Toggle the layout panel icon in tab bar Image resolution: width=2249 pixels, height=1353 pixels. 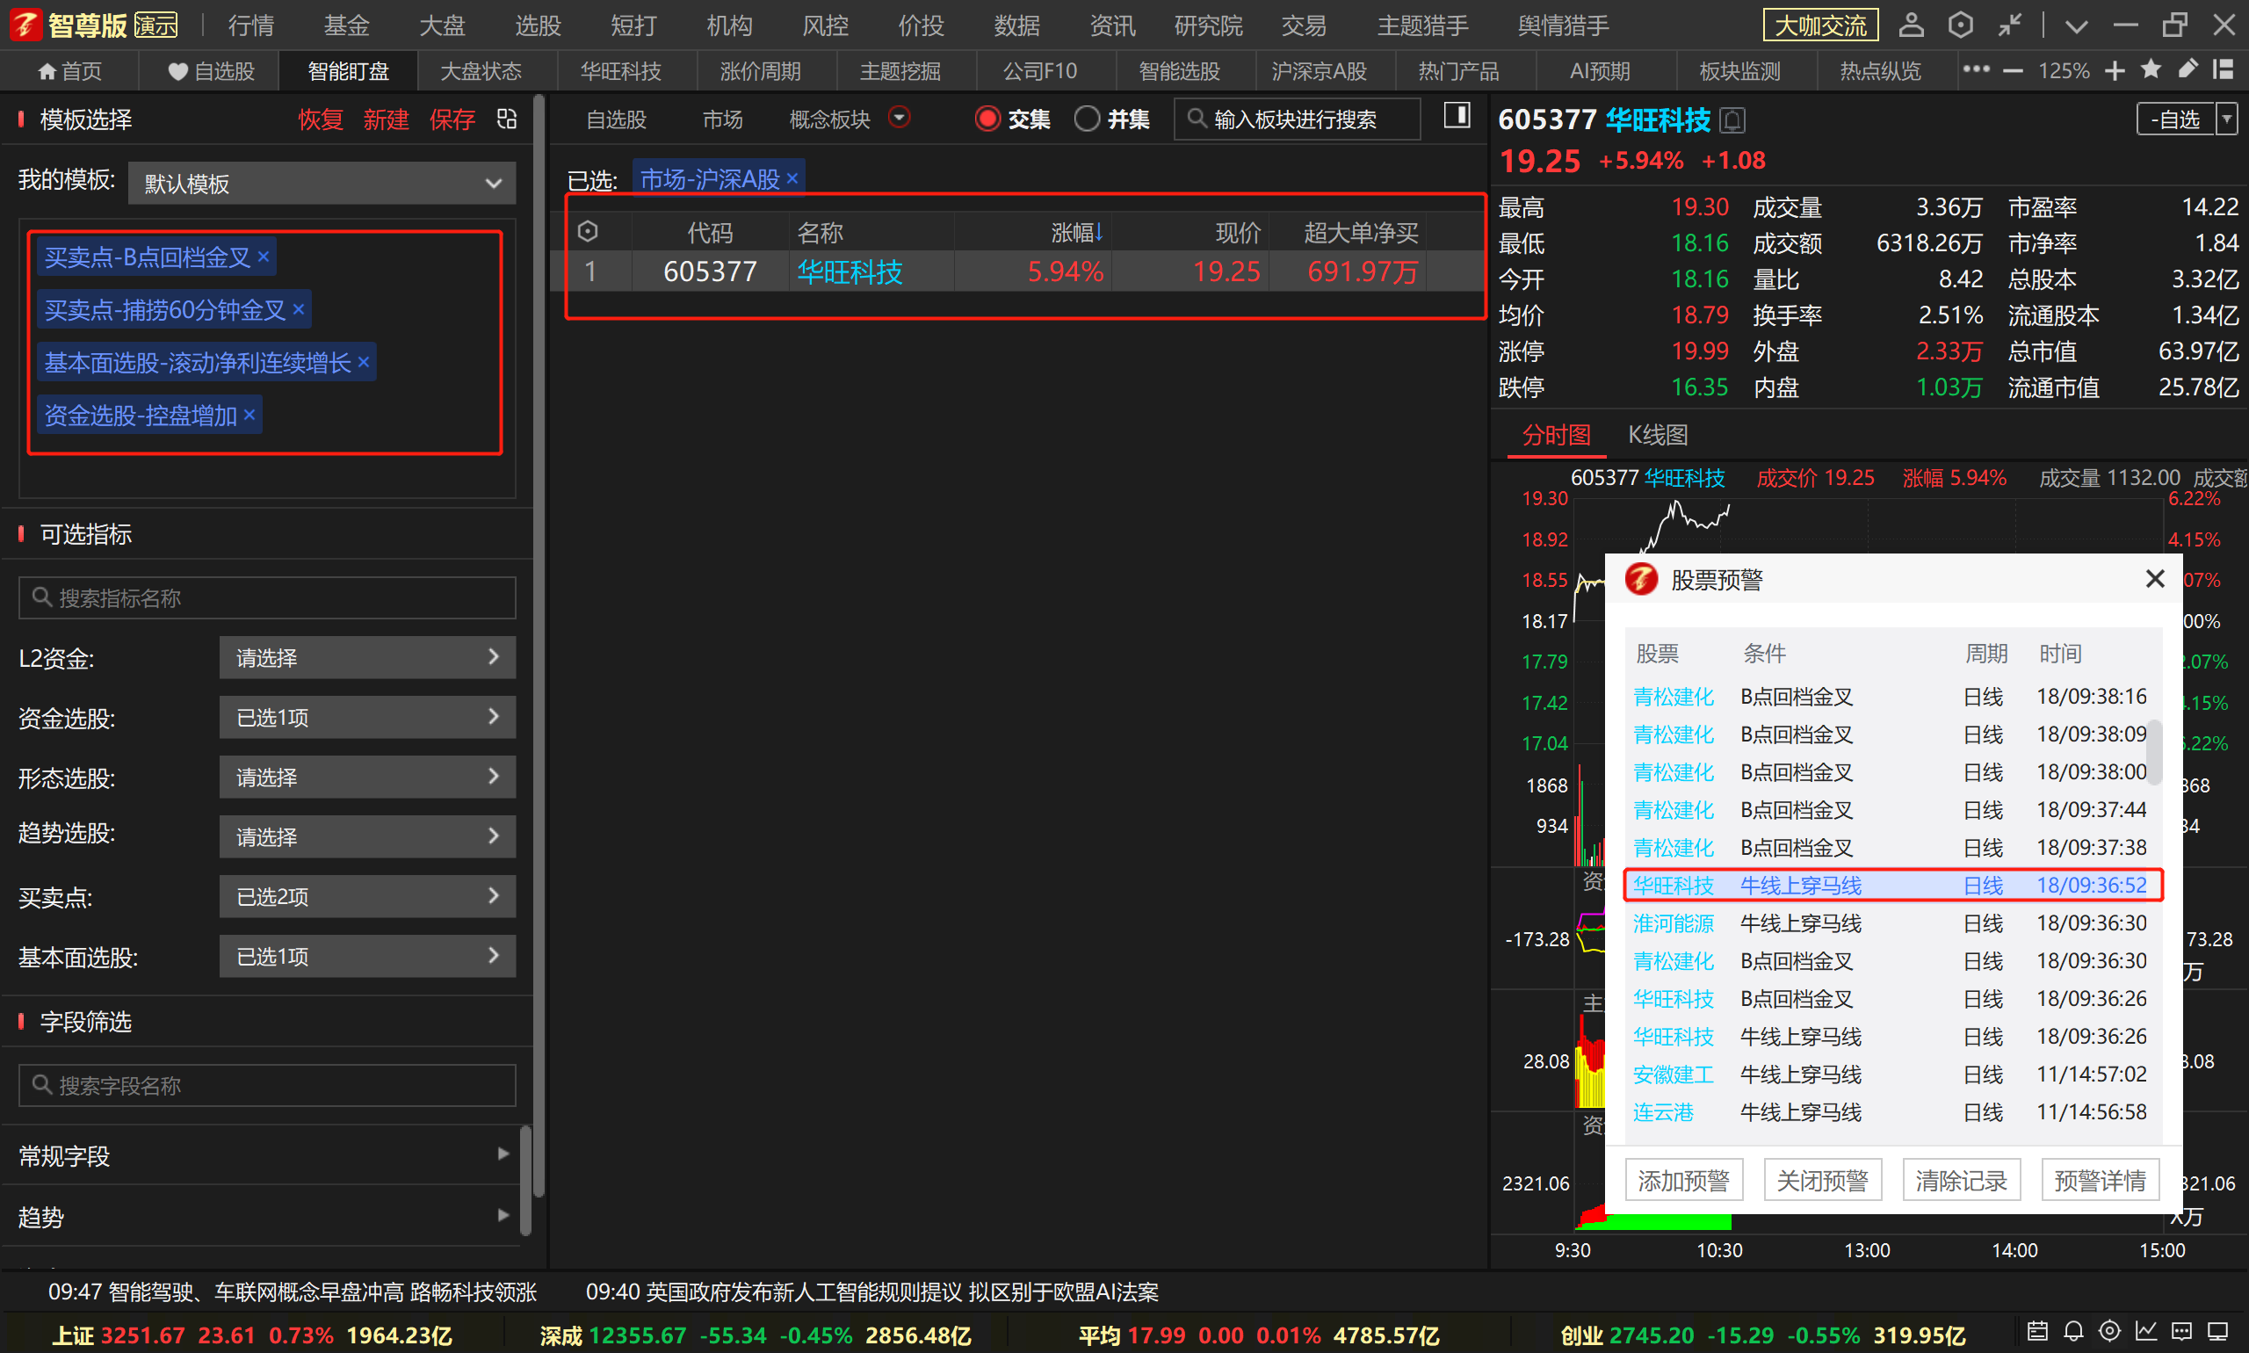[x=2224, y=69]
